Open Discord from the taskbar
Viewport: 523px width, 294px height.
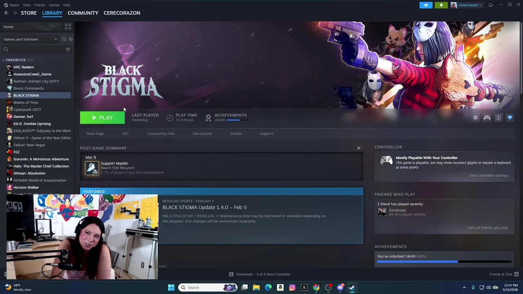point(340,287)
